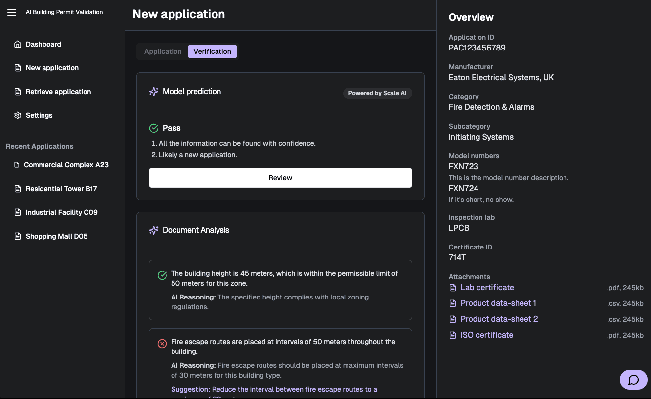This screenshot has width=651, height=399.
Task: Click the Model prediction sparkle icon
Action: 154,92
